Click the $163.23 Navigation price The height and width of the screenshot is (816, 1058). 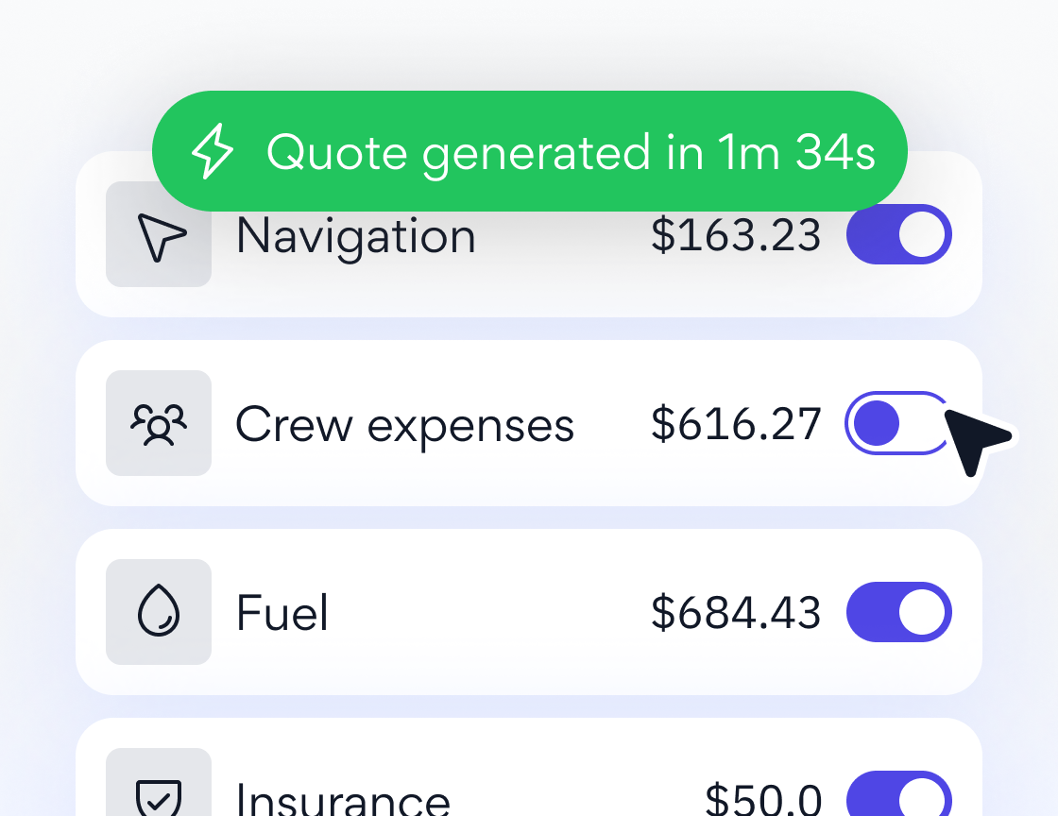pos(736,235)
